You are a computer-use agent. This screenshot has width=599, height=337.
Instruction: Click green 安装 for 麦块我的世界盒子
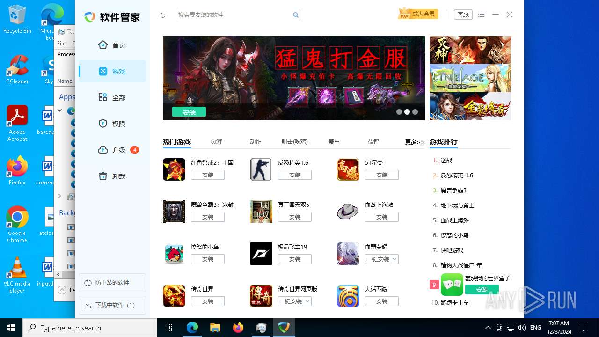pyautogui.click(x=482, y=290)
